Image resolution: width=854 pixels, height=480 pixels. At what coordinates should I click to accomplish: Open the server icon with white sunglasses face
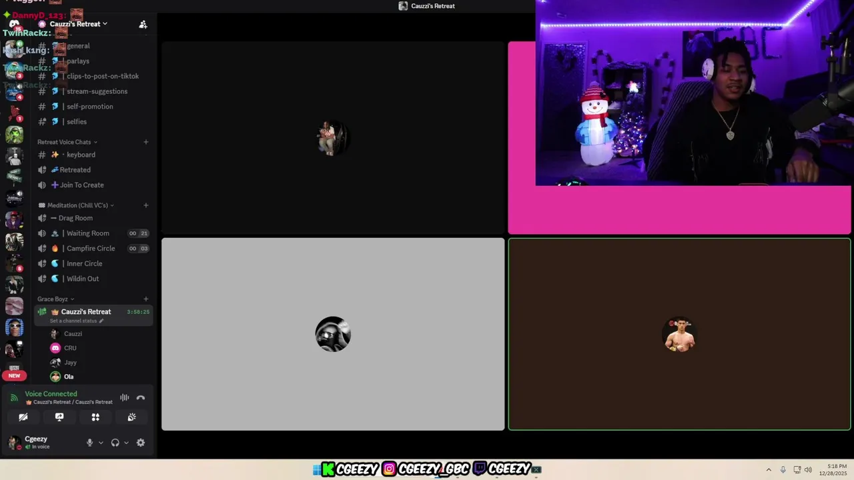[x=14, y=327]
